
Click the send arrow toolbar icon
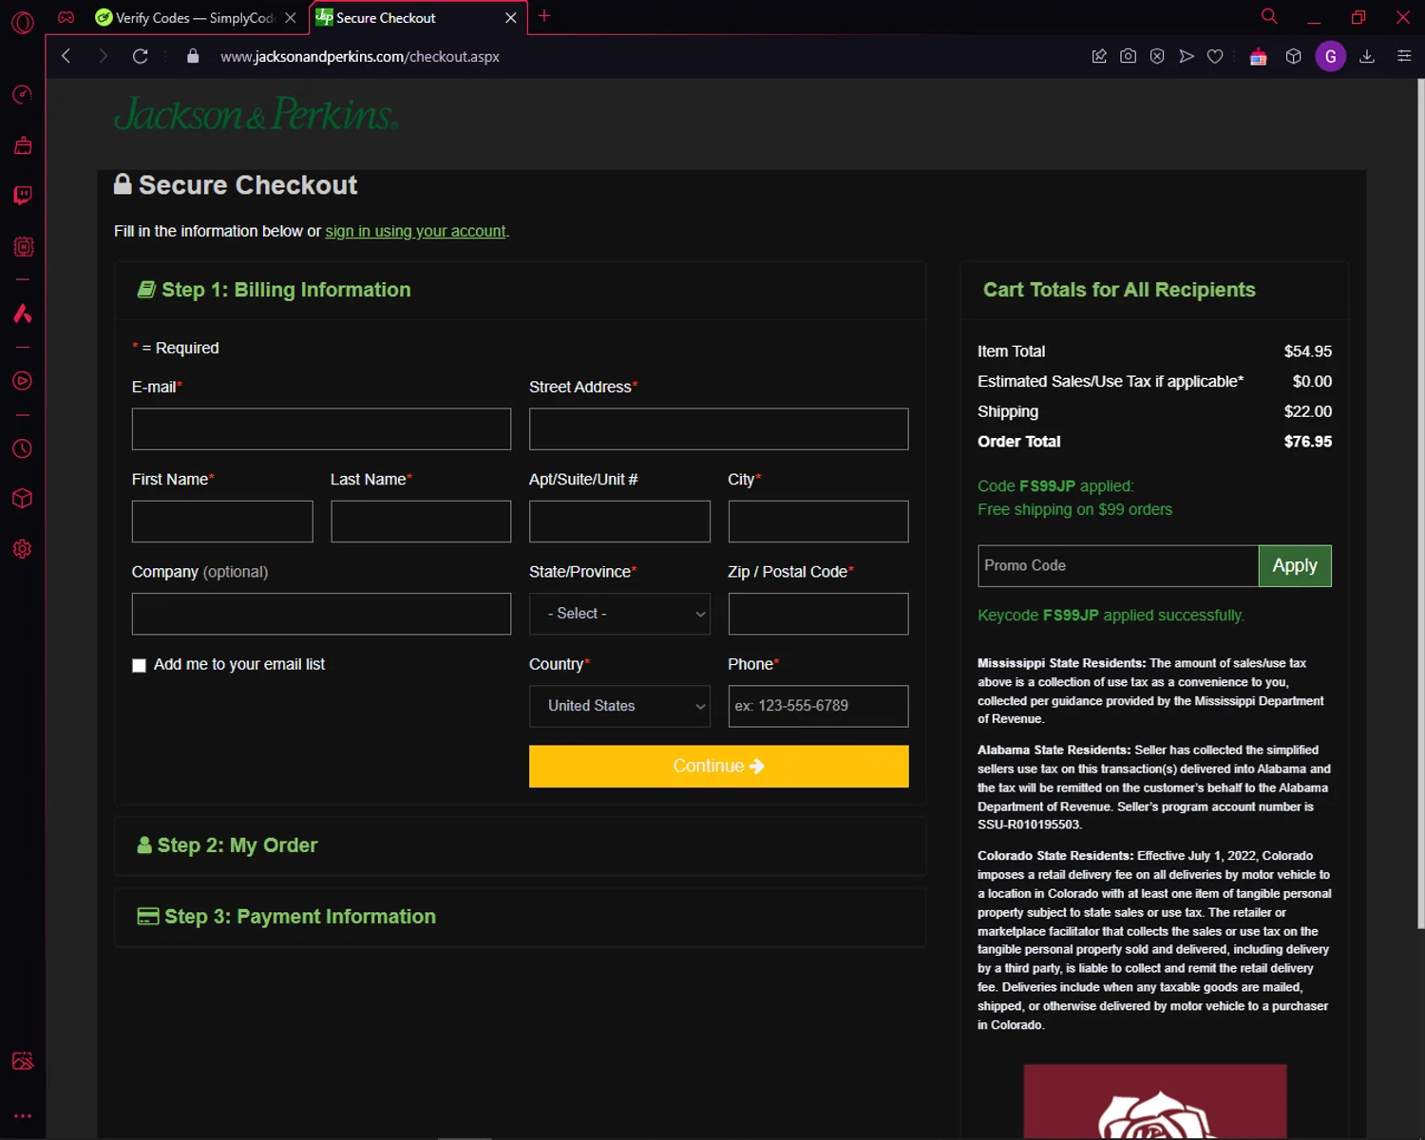click(1187, 56)
